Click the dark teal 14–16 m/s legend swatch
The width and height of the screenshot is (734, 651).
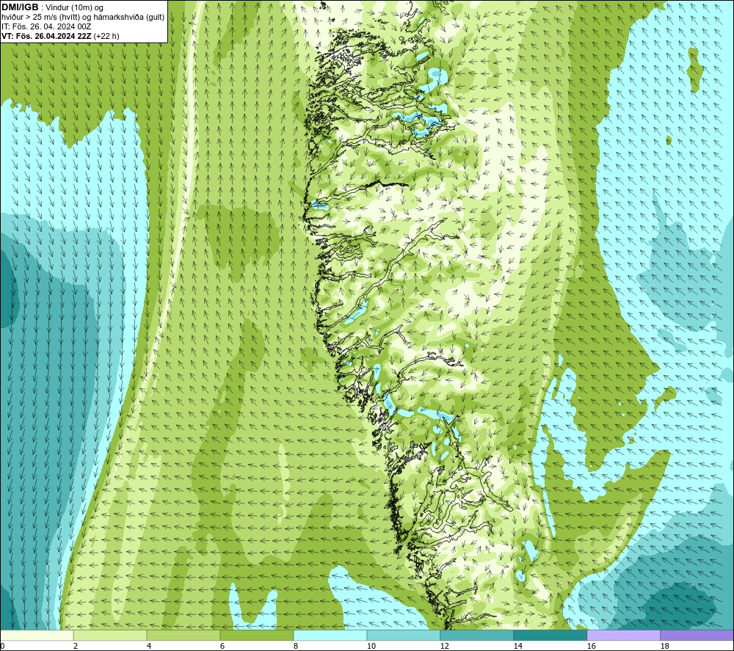tap(550, 635)
